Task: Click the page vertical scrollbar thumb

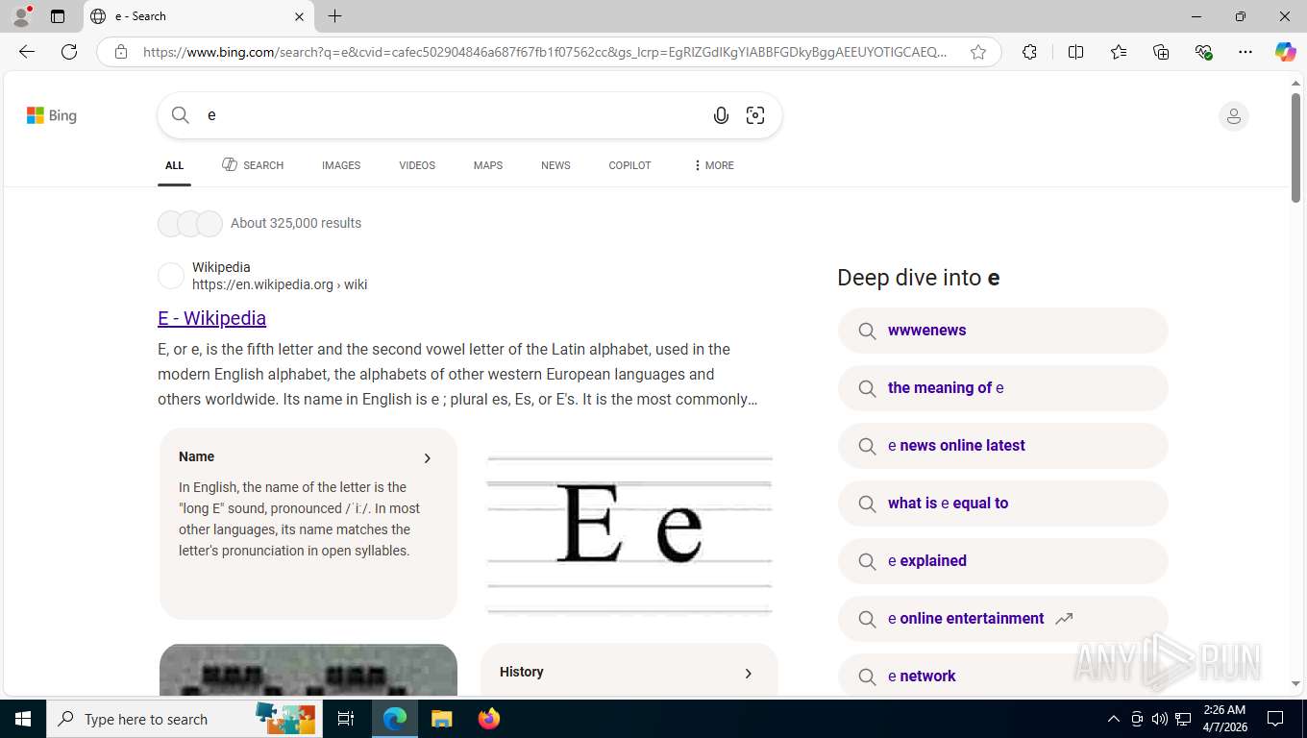Action: tap(1295, 149)
